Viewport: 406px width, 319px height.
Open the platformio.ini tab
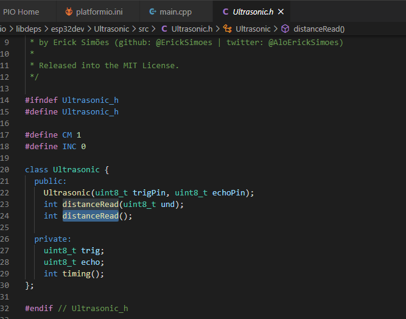pyautogui.click(x=100, y=12)
